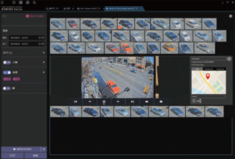235x159 pixels.
Task: Click the rewind playback control
Action: 90,101
